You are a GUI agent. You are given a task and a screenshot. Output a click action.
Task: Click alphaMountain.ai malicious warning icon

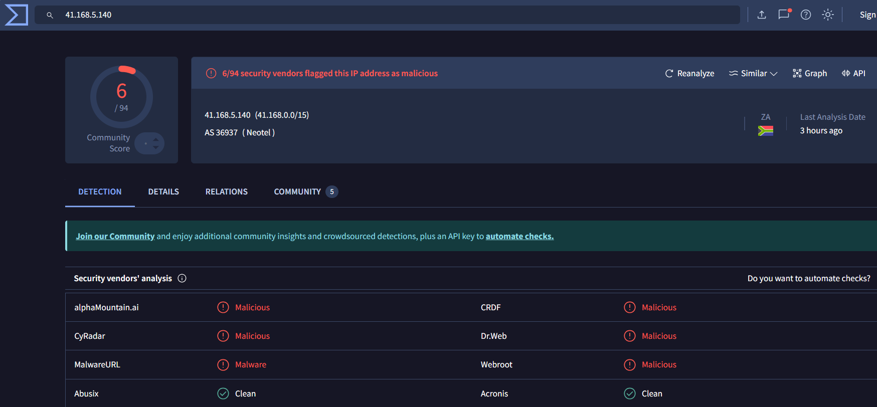pyautogui.click(x=223, y=307)
